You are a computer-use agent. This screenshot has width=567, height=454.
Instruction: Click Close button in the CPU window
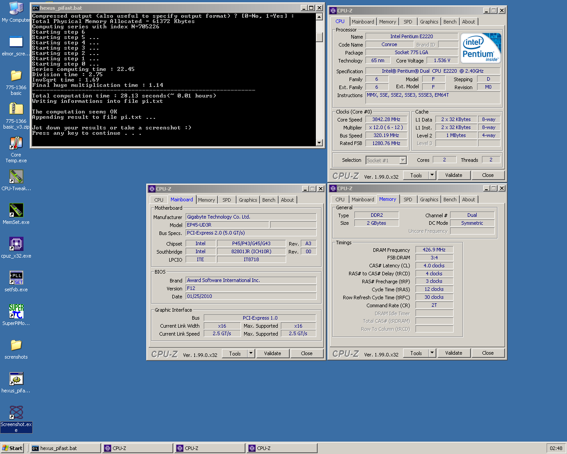point(488,175)
